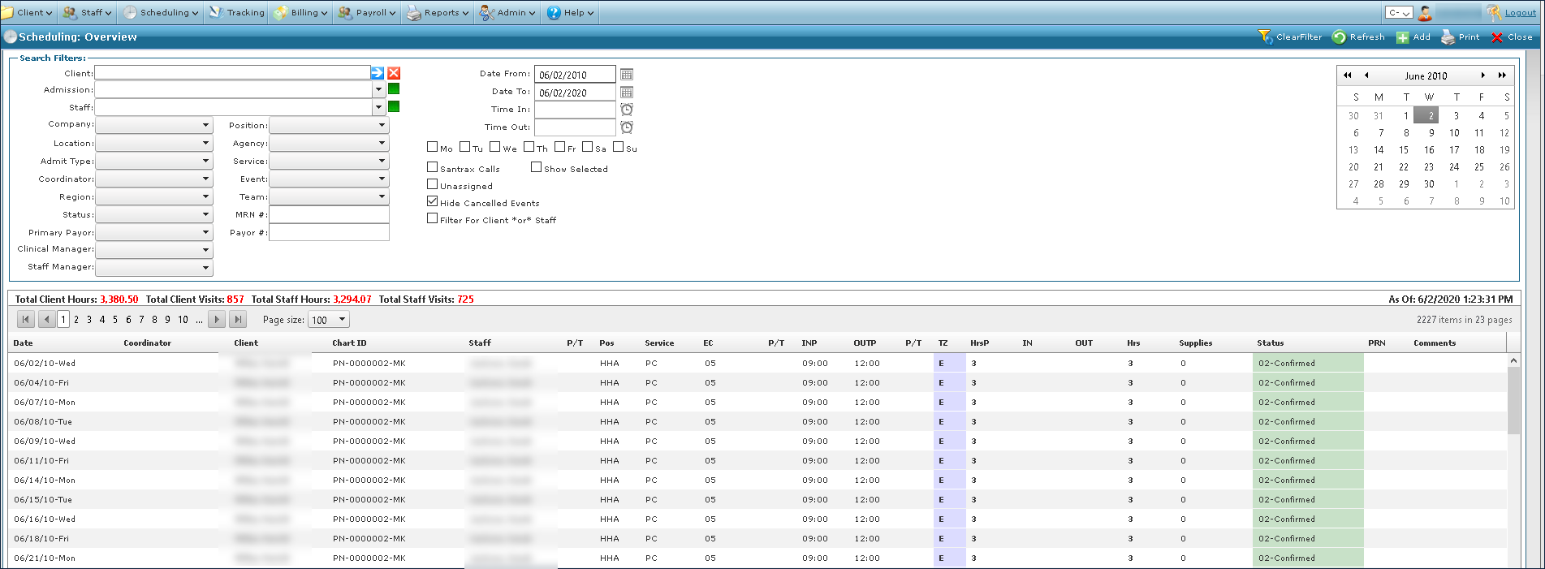Screen dimensions: 1545x569
Task: Click the ClearFilter funnel icon
Action: (x=1265, y=37)
